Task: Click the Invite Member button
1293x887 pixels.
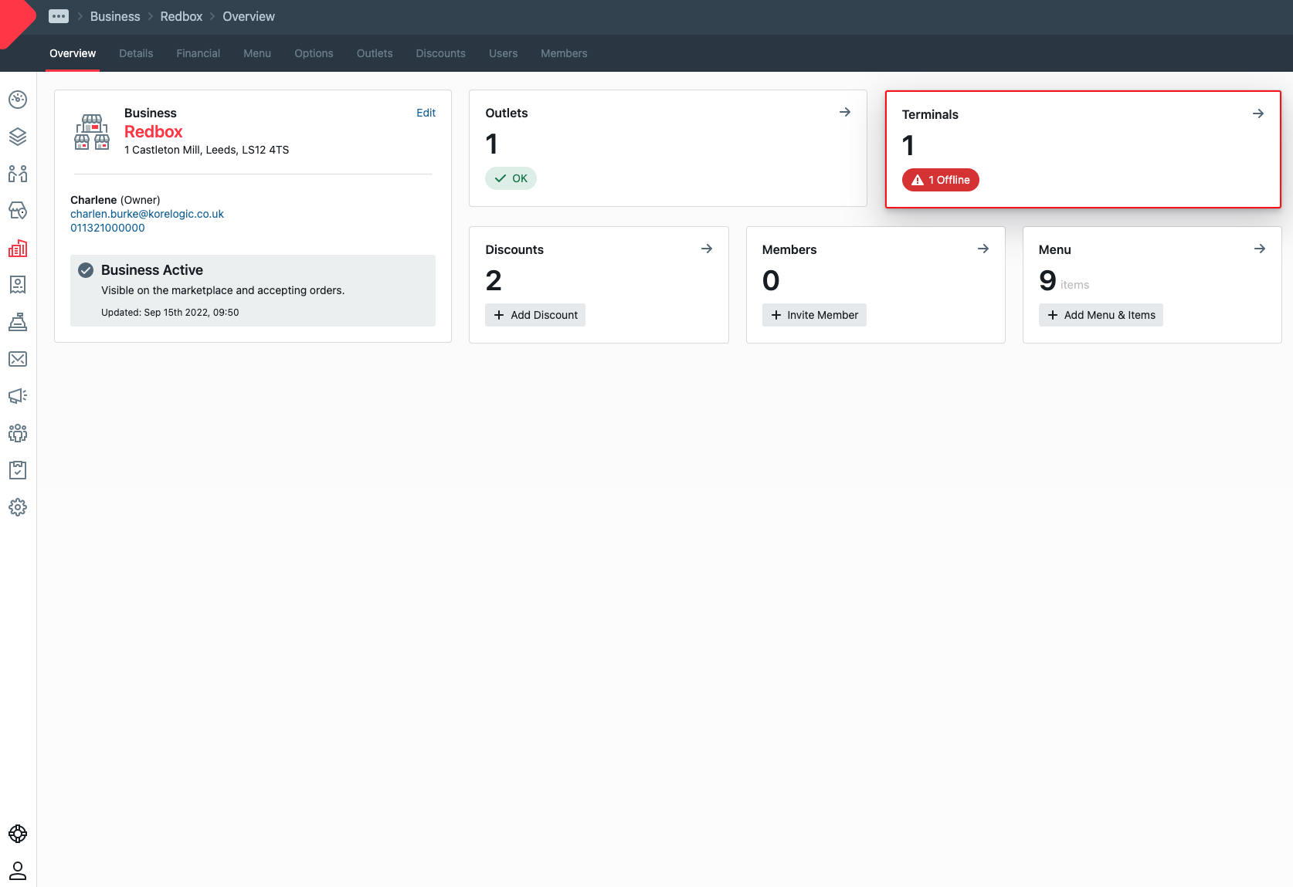Action: (x=814, y=315)
